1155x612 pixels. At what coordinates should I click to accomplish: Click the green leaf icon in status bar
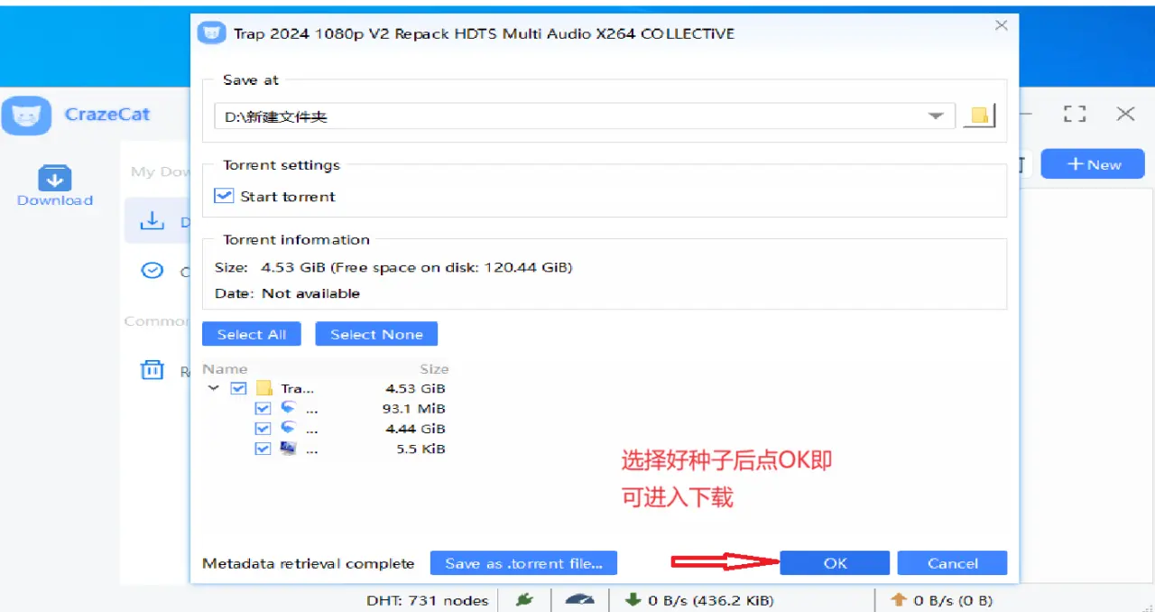pos(524,599)
